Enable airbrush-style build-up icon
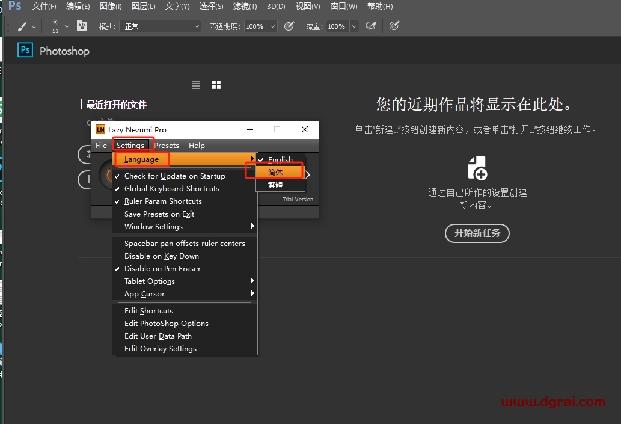 371,26
